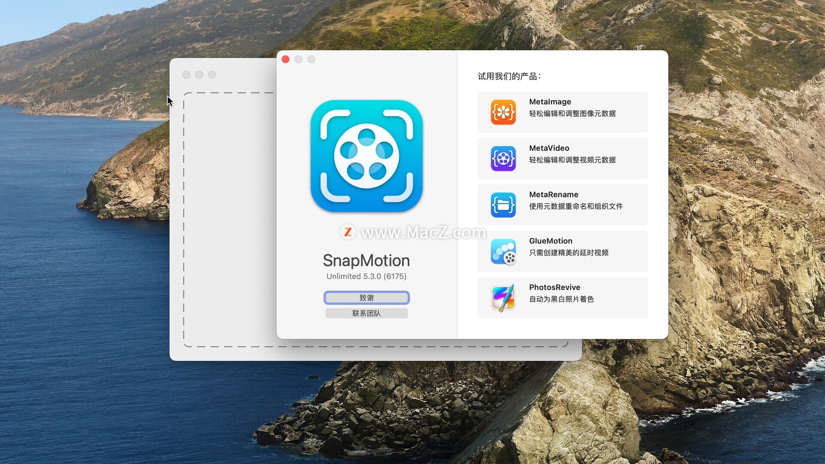Click the red Z MacZ watermark logo

click(348, 232)
